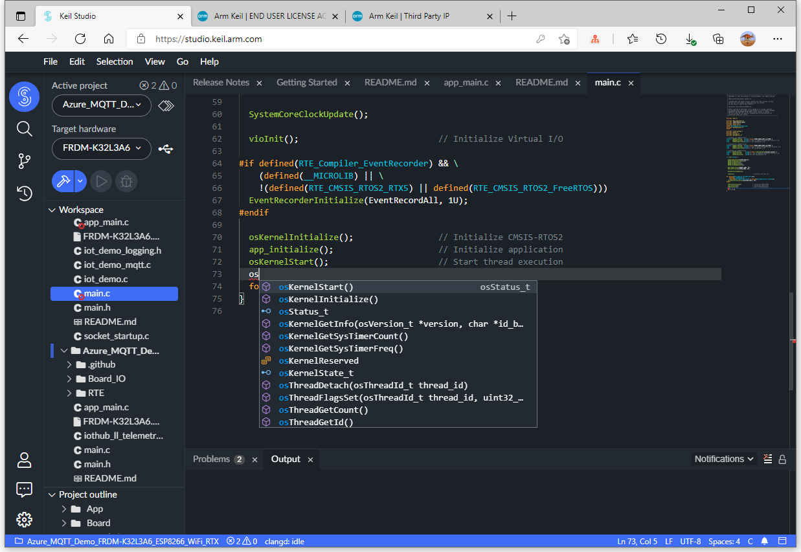Switch to the Problems panel tab
Screen dimensions: 801x552
click(x=212, y=459)
